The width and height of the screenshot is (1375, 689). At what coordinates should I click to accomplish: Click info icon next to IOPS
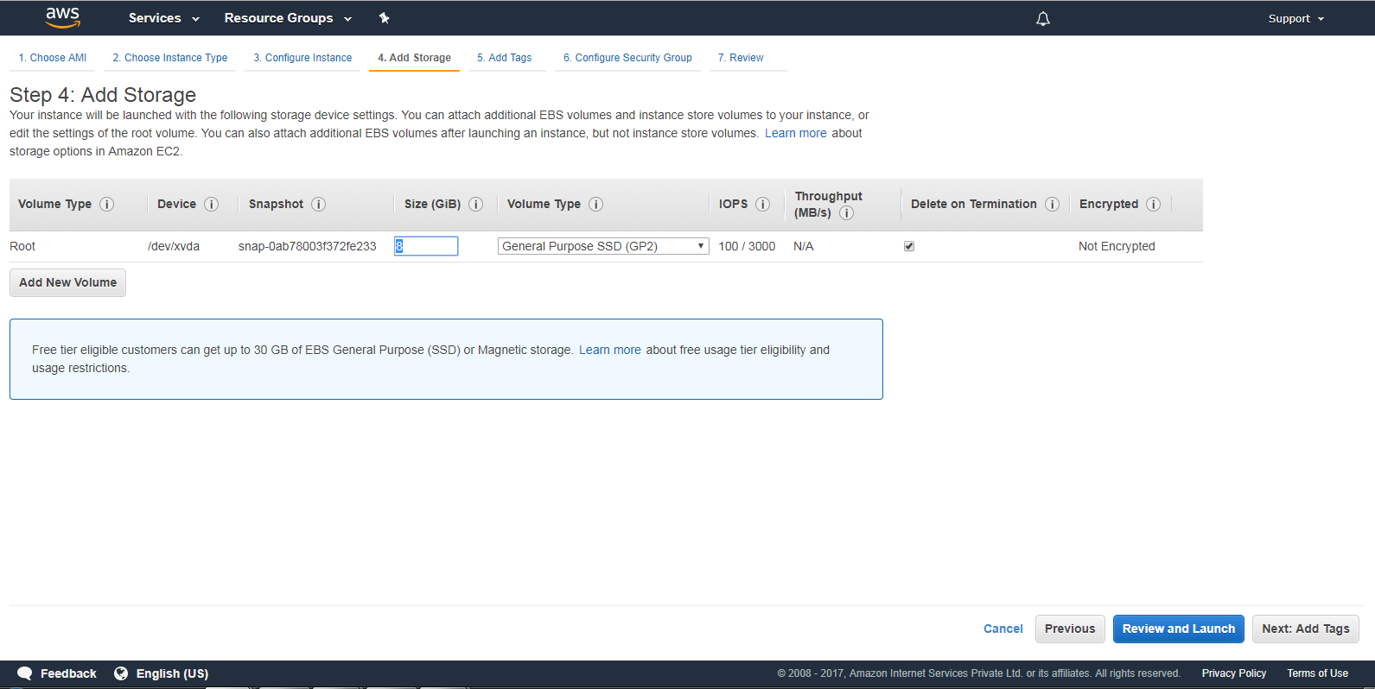point(762,205)
